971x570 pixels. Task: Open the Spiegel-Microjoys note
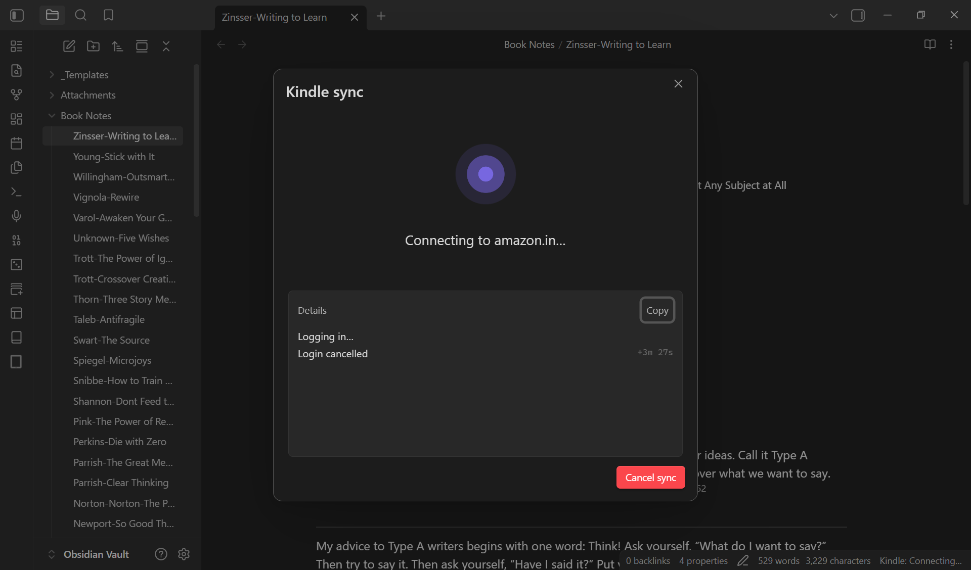tap(113, 360)
